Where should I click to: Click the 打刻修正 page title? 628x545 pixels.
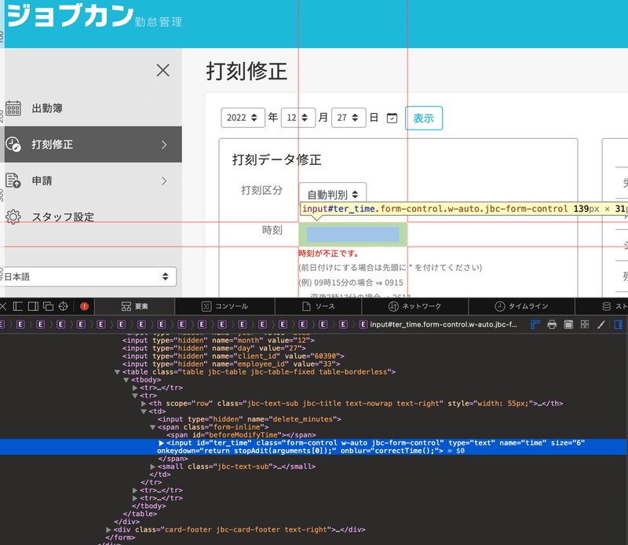pos(246,71)
